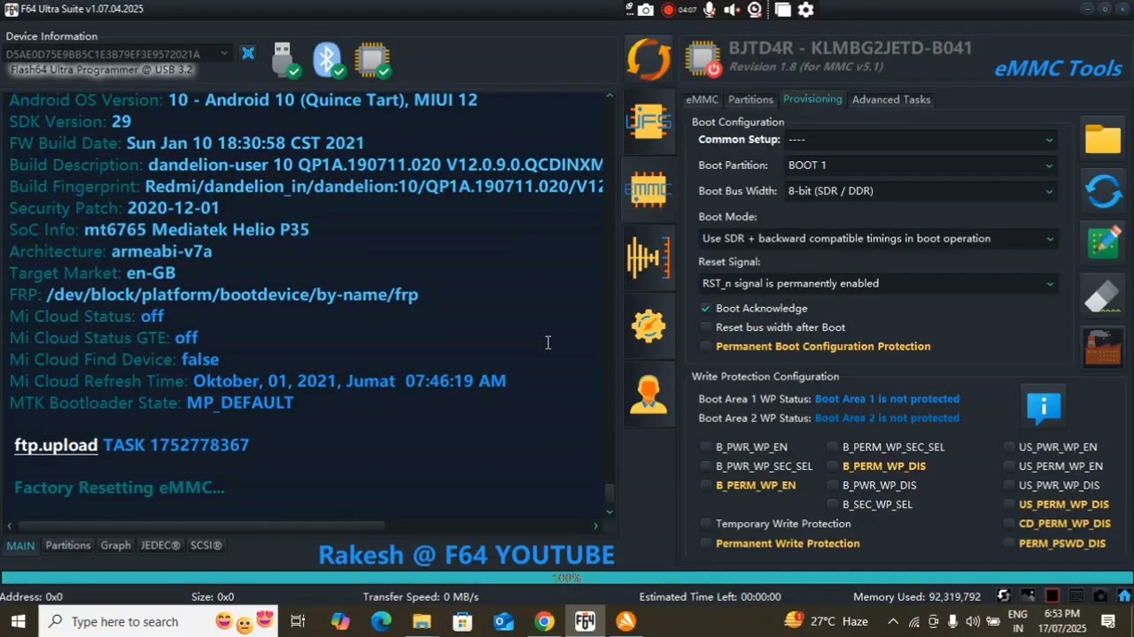Check the US_PERM_WP_DIS option
1134x637 pixels.
coord(1009,504)
